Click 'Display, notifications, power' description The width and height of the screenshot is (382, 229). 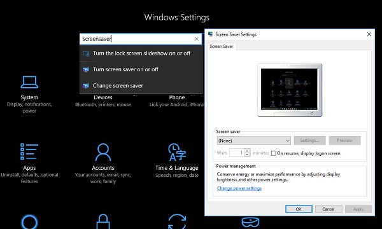(29, 108)
